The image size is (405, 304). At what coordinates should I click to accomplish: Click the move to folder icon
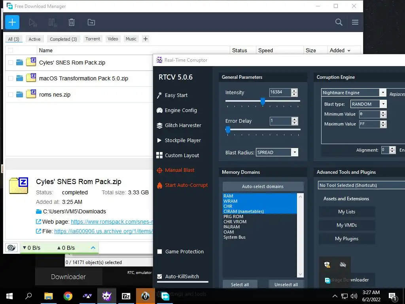[x=91, y=22]
